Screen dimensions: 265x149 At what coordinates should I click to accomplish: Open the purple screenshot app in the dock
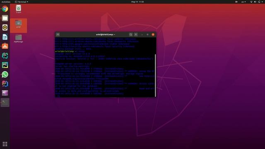pos(5,93)
